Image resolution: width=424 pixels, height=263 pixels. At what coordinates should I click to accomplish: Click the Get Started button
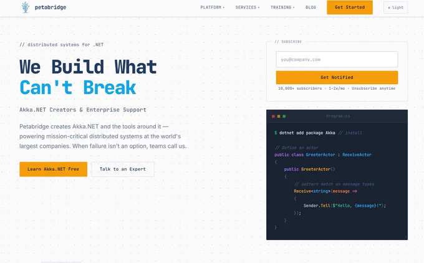(x=350, y=7)
